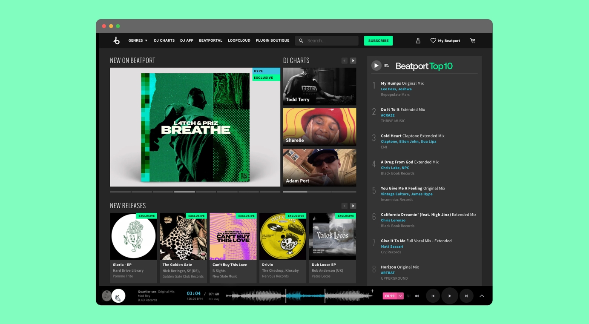Toggle play on the bottom player

click(x=449, y=296)
